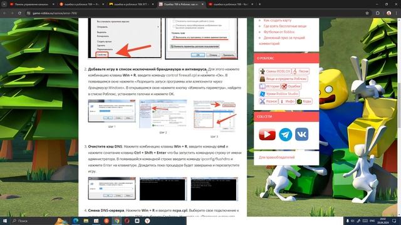Open Chrome from the taskbar
The height and width of the screenshot is (225, 401).
(117, 221)
